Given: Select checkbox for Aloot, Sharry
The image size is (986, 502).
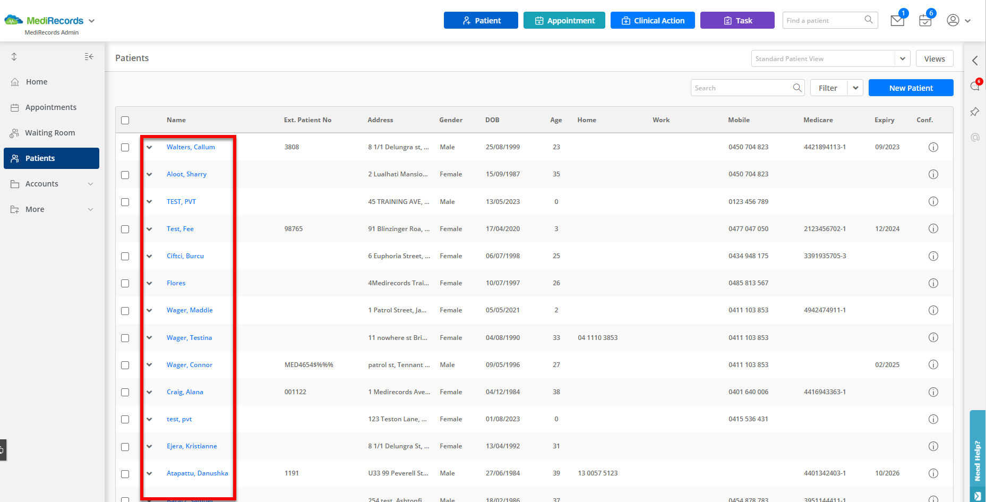Looking at the screenshot, I should pos(125,175).
